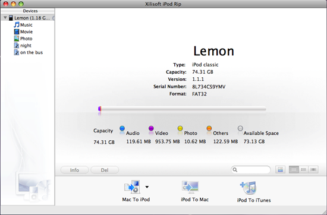Click the 119.61 MB audio size
The width and height of the screenshot is (327, 215).
point(139,142)
